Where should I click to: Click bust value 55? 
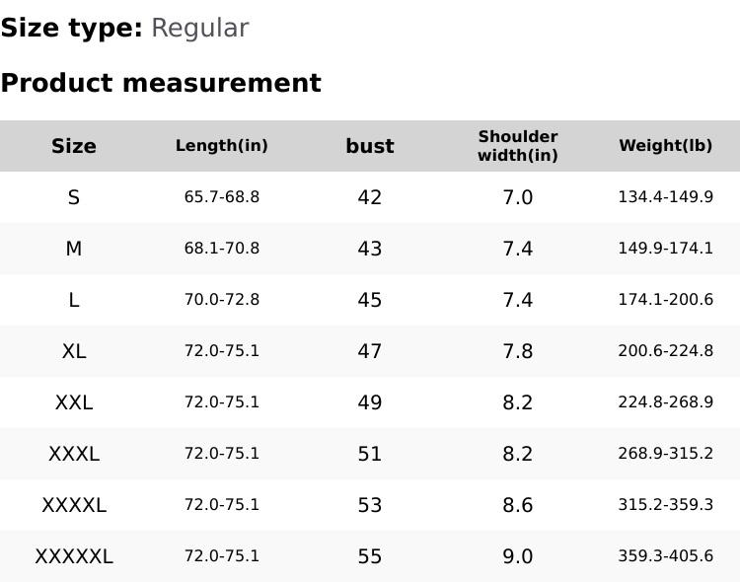370,556
